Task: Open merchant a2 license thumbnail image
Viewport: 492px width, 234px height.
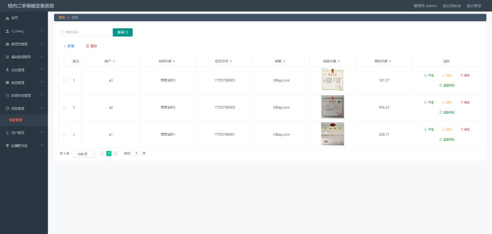Action: 333,107
